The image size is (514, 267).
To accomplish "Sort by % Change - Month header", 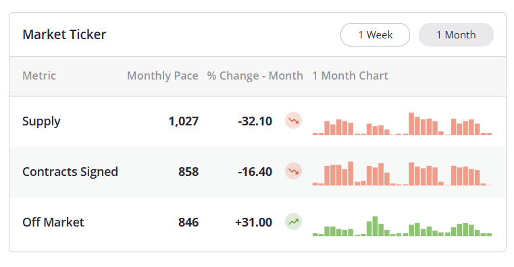I will pyautogui.click(x=255, y=76).
